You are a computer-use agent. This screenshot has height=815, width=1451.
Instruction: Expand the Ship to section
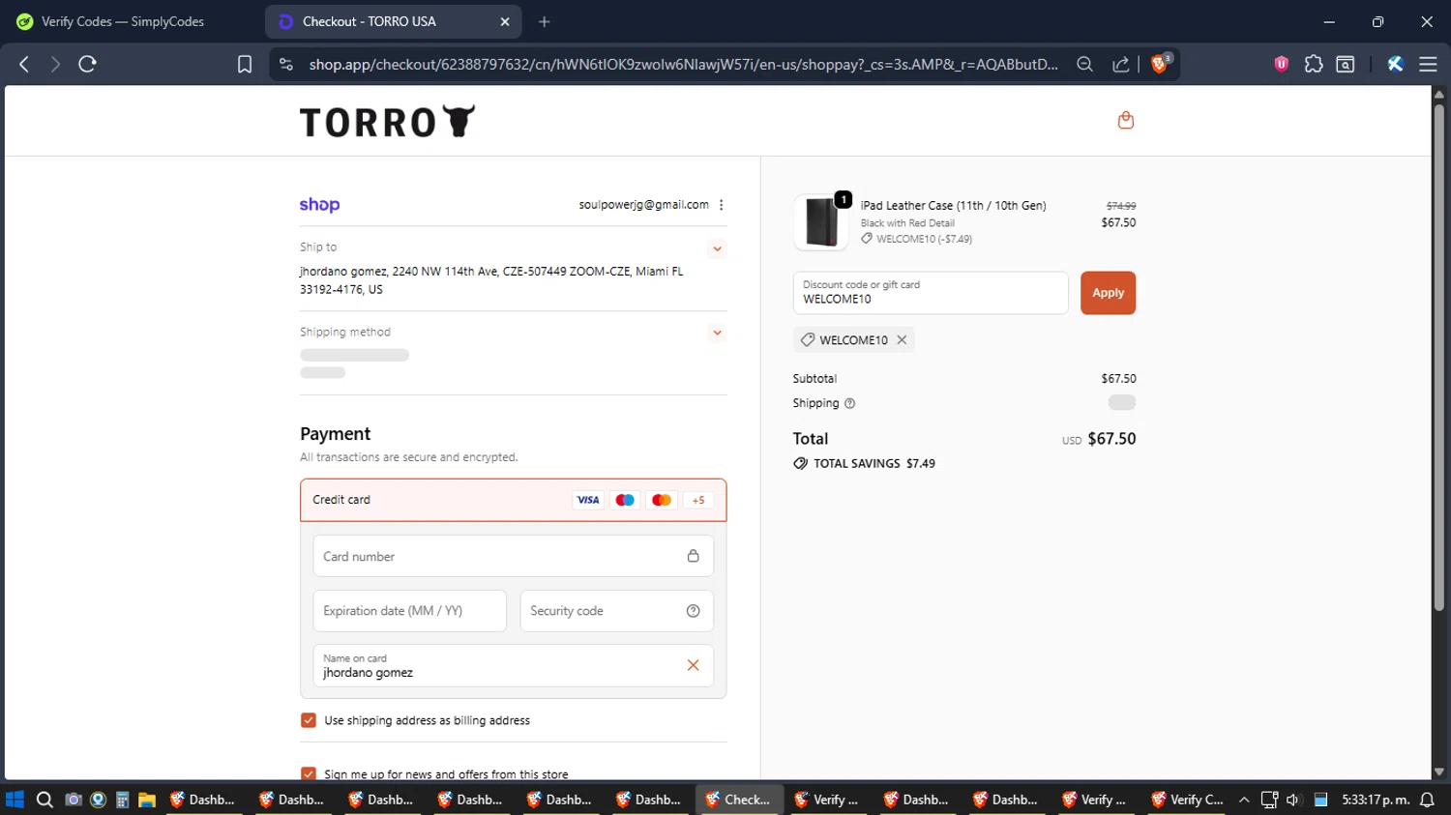coord(717,248)
